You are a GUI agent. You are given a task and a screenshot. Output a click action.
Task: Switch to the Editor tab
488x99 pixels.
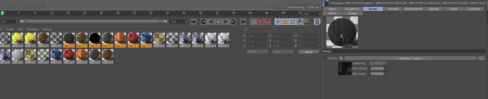pyautogui.click(x=332, y=13)
